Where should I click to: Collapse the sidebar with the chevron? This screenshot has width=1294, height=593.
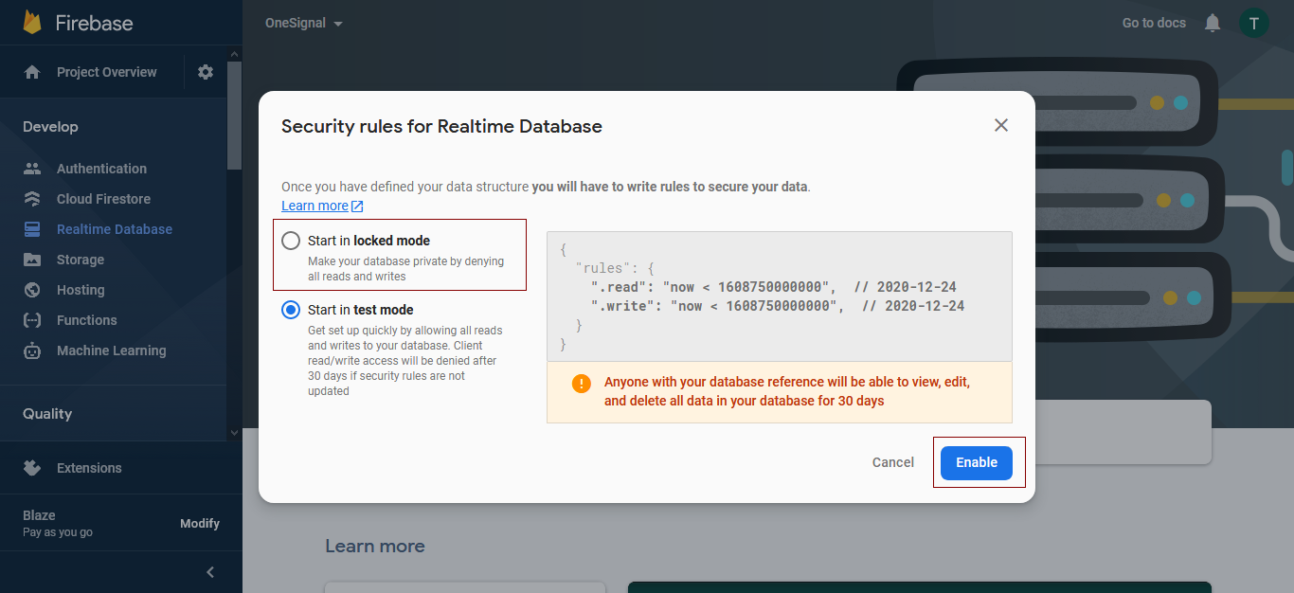(x=210, y=572)
